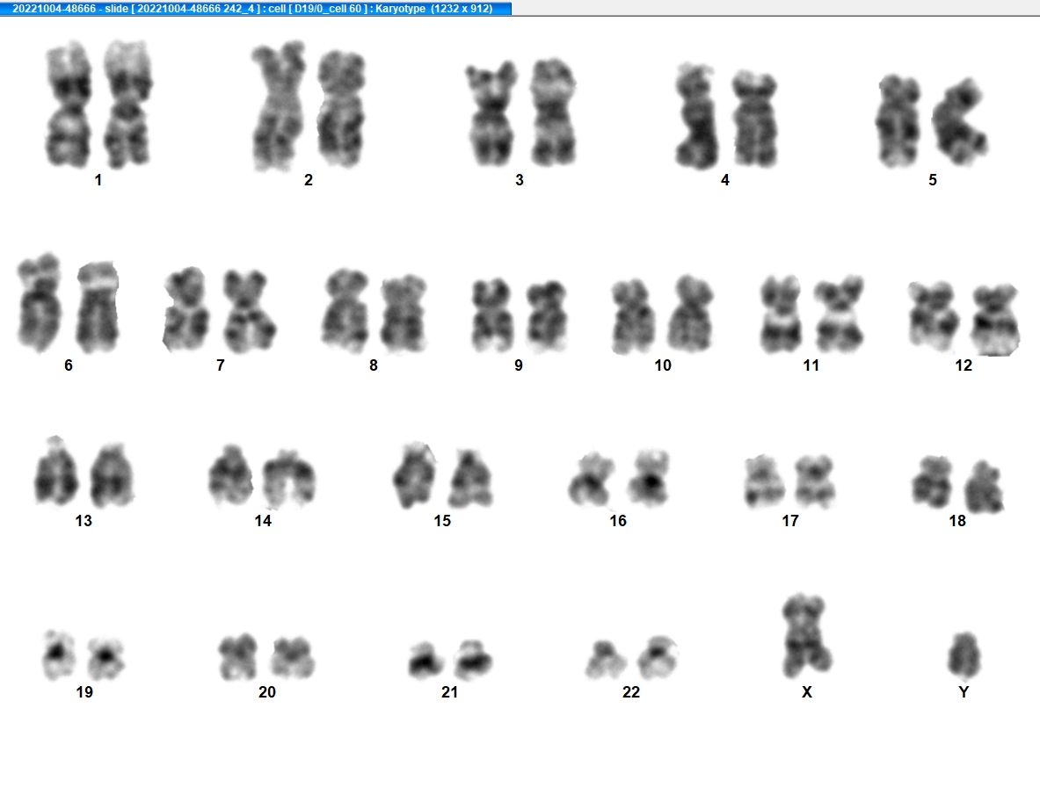
Task: Select the chromosome 14 pair image
Action: 262,476
